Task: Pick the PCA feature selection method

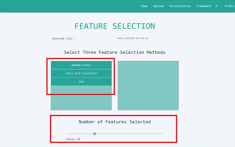Action: (x=81, y=81)
